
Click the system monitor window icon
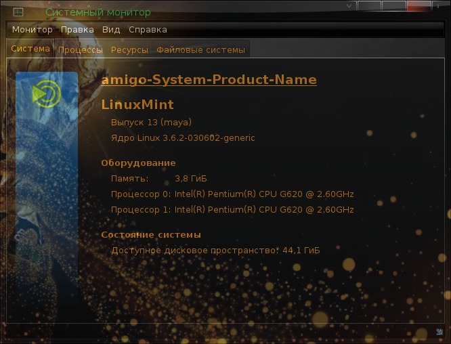tap(18, 12)
